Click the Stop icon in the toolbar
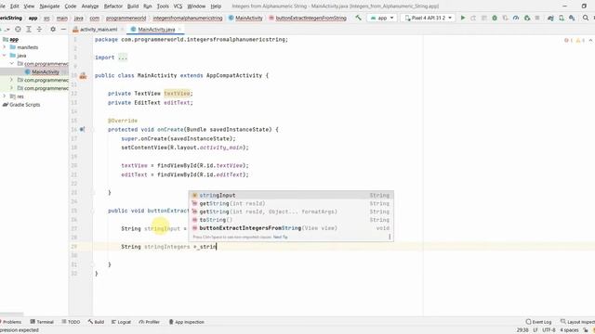This screenshot has width=595, height=334. (537, 18)
